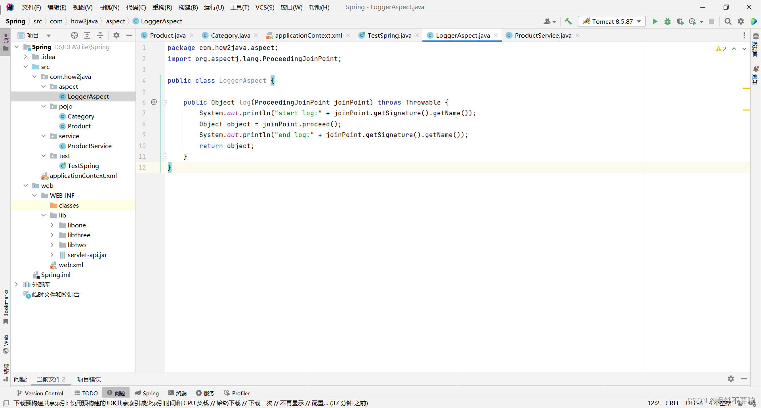Select the CRLF line separator indicator
Image resolution: width=761 pixels, height=408 pixels.
point(673,403)
